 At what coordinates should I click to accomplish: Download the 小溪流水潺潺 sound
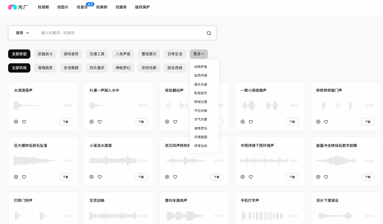[x=141, y=177]
